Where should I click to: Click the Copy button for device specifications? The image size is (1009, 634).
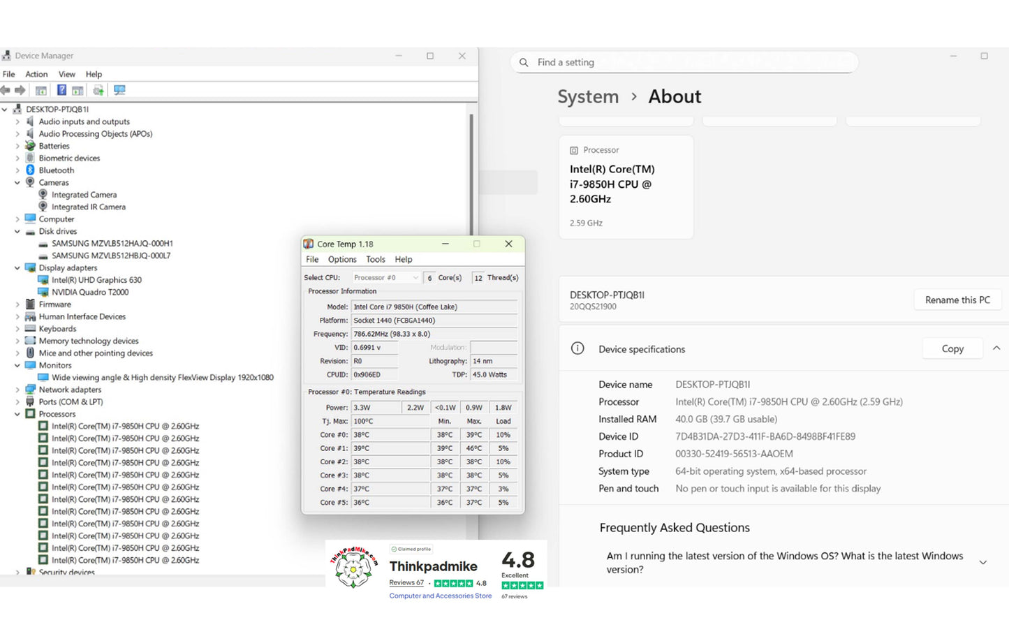click(952, 348)
